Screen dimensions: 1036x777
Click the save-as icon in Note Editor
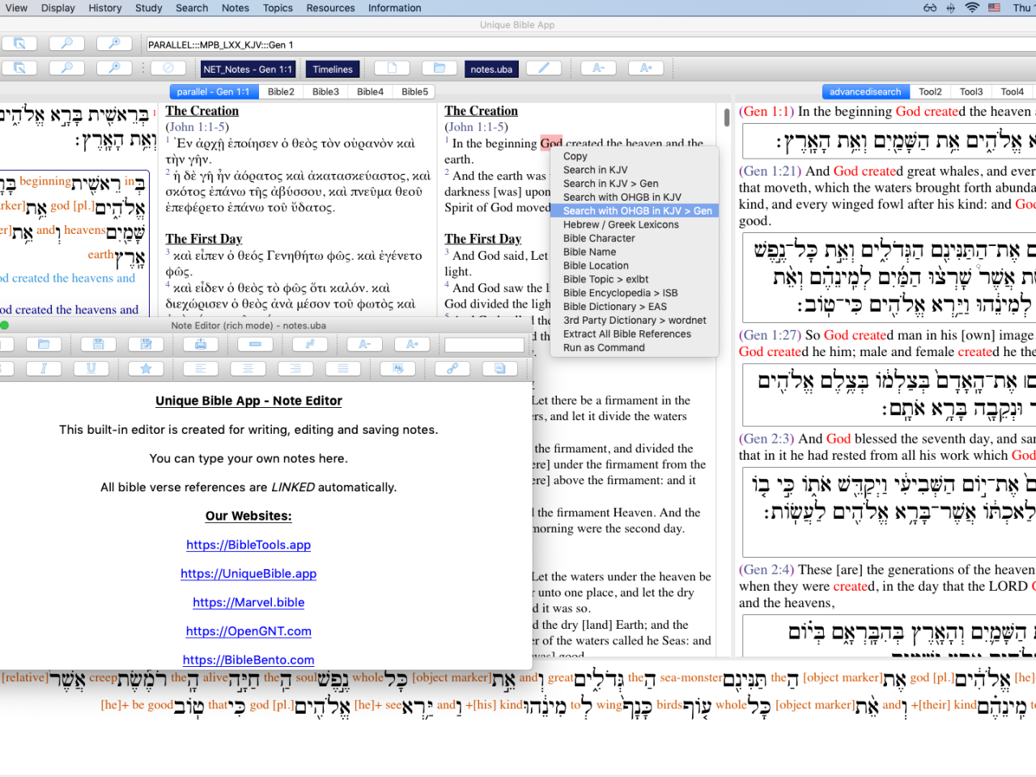click(x=146, y=344)
